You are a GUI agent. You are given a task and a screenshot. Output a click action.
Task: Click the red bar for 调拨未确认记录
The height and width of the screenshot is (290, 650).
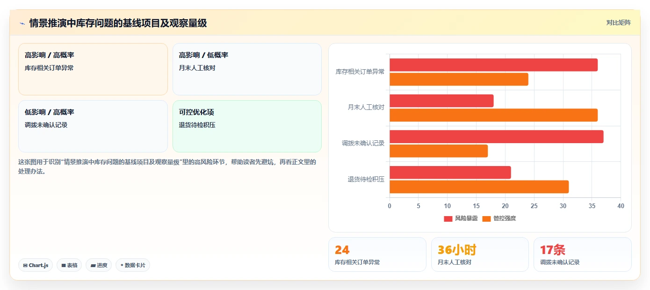click(497, 137)
